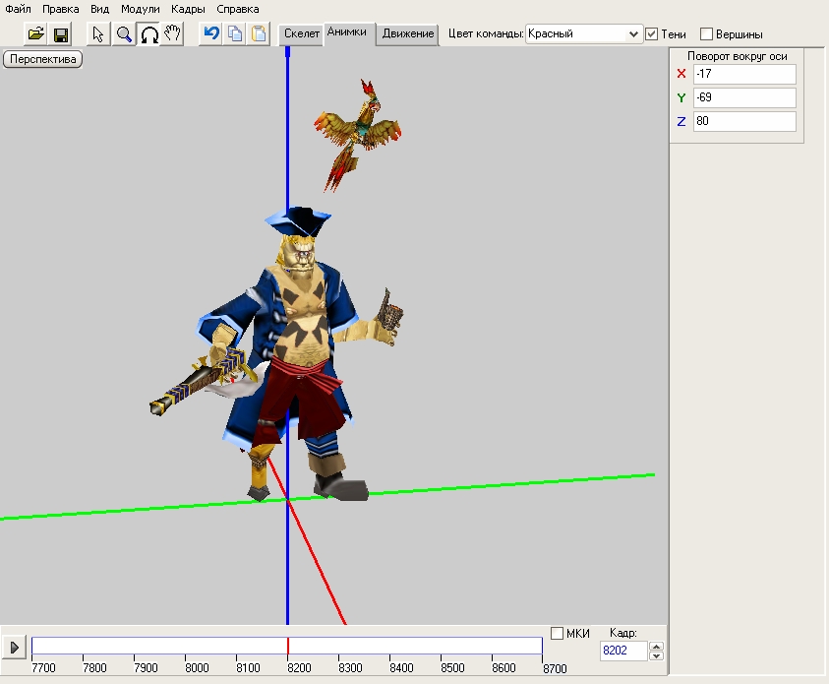Click the copy icon in the toolbar
This screenshot has height=684, width=829.
pyautogui.click(x=235, y=34)
